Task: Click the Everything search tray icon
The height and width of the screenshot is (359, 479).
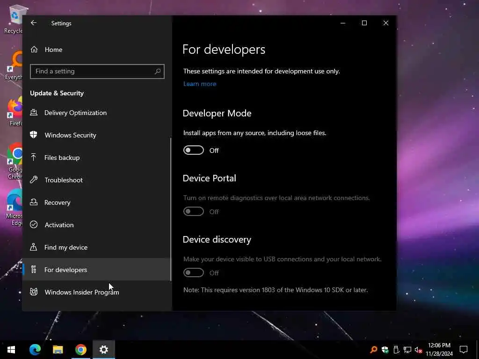Action: click(x=373, y=350)
